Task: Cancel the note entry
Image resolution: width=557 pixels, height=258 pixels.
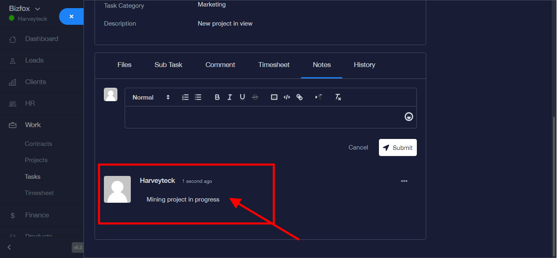Action: coord(358,147)
